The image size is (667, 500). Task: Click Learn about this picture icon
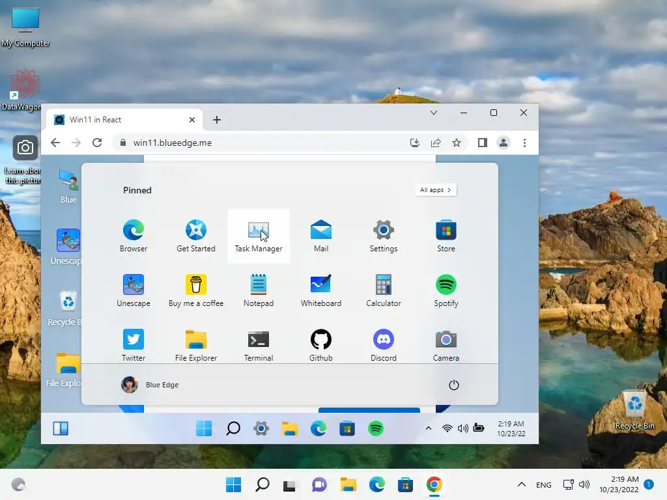pyautogui.click(x=24, y=160)
